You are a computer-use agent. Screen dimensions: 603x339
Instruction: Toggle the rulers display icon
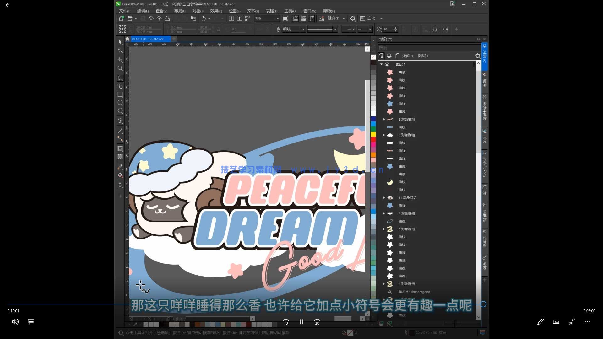pyautogui.click(x=295, y=19)
